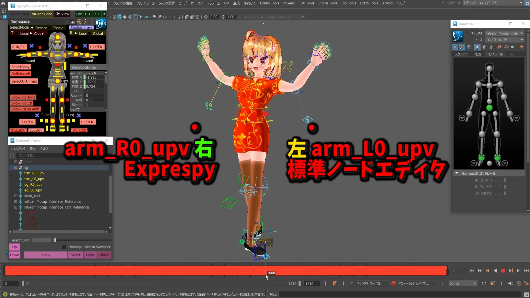Image resolution: width=530 pixels, height=298 pixels.
Task: Click the pin translation icon in Human IK
Action: point(500,47)
